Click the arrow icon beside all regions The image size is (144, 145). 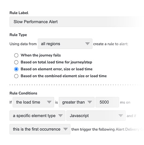pos(87,44)
